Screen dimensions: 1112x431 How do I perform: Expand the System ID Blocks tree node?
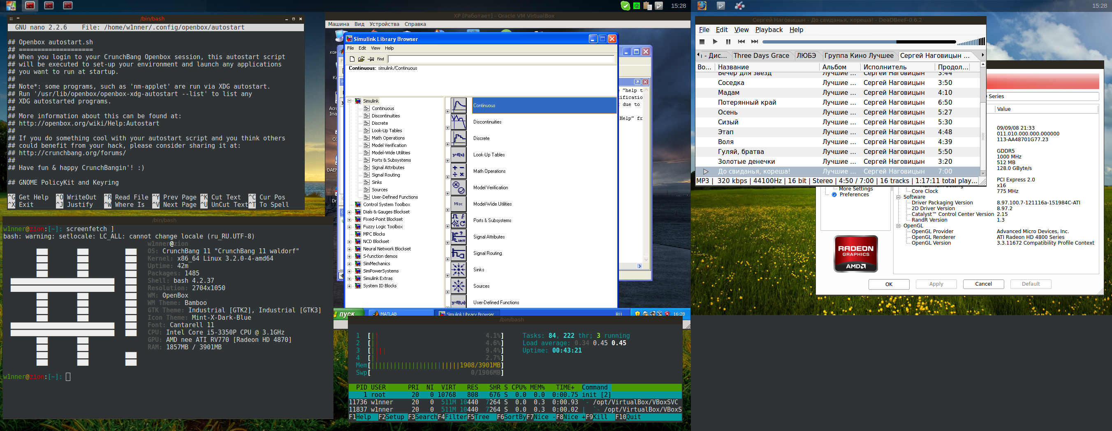click(x=349, y=285)
